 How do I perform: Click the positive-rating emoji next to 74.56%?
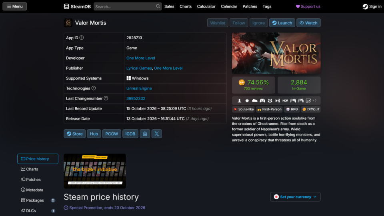pos(242,82)
